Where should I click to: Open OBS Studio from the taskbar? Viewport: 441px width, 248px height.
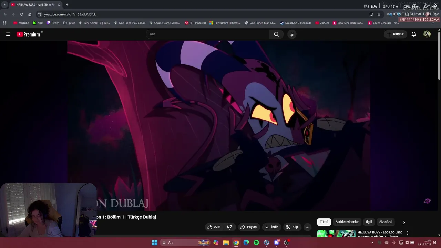[x=287, y=242]
